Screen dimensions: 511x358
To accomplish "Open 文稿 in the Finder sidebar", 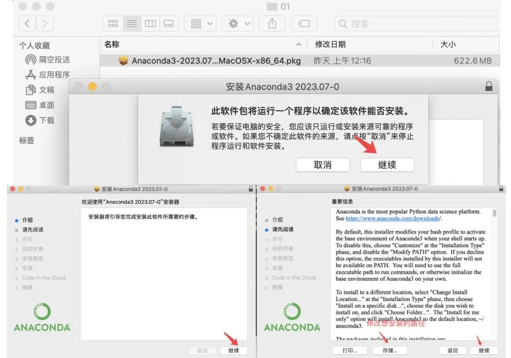I will [x=40, y=90].
